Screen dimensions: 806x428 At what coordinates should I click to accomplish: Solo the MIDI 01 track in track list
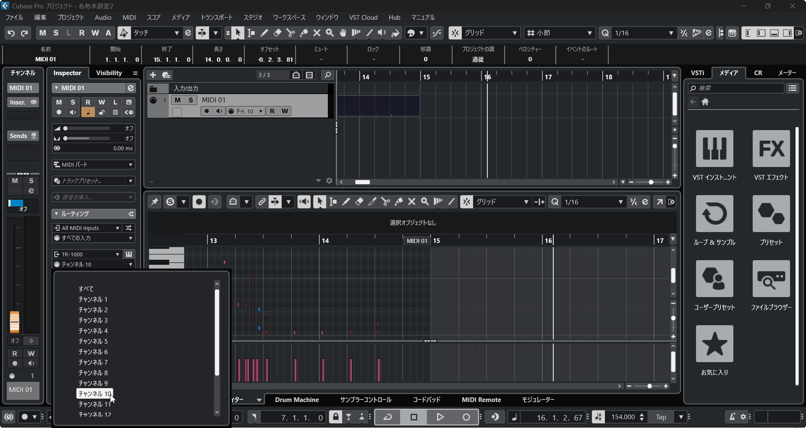point(191,100)
